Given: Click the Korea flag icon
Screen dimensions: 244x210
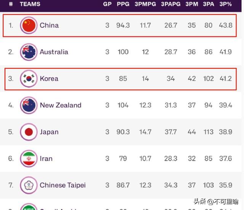Looking at the screenshot, I should 29,79.
